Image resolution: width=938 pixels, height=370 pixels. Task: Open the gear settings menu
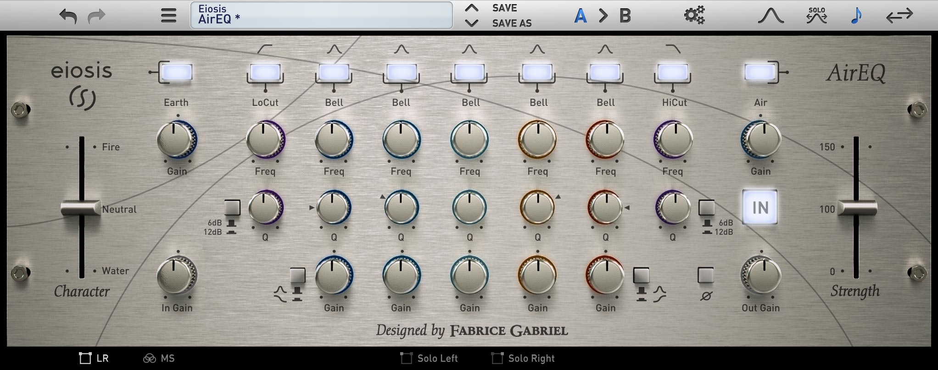(x=694, y=16)
